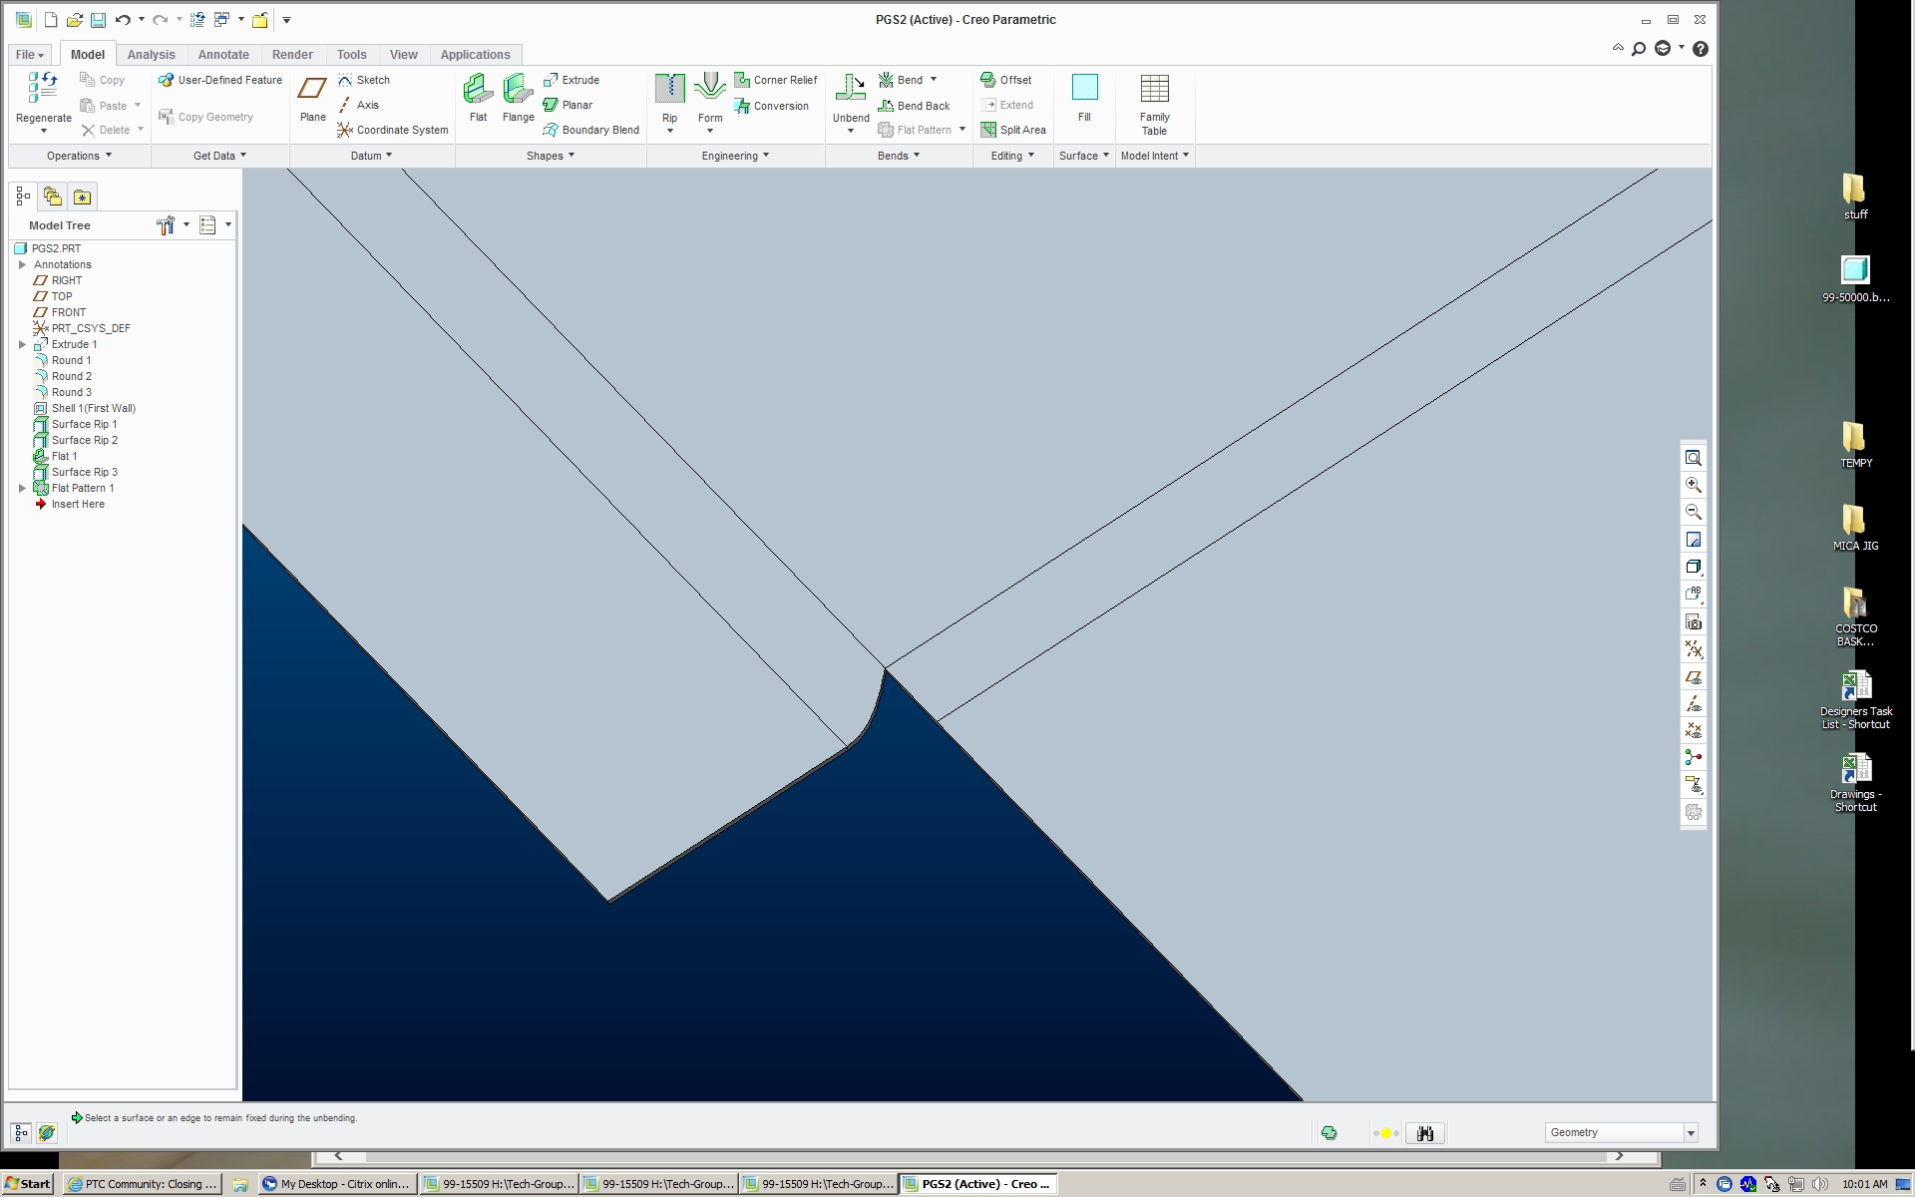Click the Unbend tool icon
This screenshot has width=1915, height=1197.
pyautogui.click(x=851, y=90)
